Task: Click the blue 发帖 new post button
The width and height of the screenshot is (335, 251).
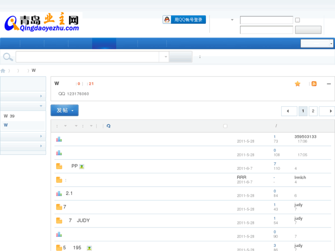Action: tap(65, 111)
